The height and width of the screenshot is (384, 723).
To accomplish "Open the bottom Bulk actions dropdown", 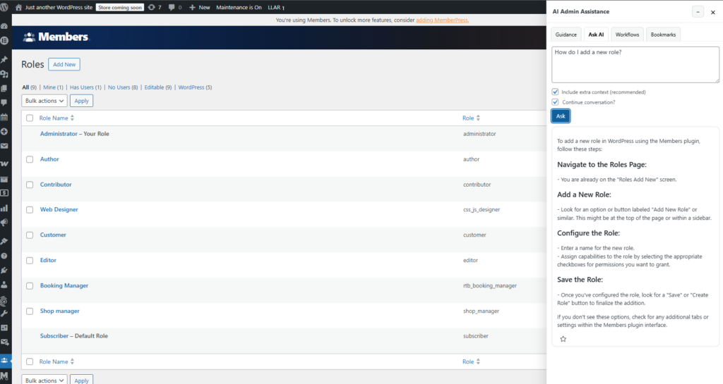I will pyautogui.click(x=44, y=380).
